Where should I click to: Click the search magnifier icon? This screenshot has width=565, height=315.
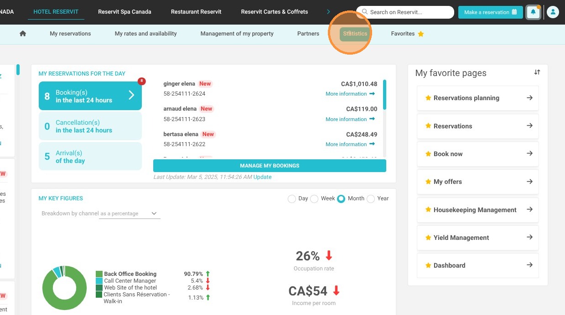[x=365, y=12]
